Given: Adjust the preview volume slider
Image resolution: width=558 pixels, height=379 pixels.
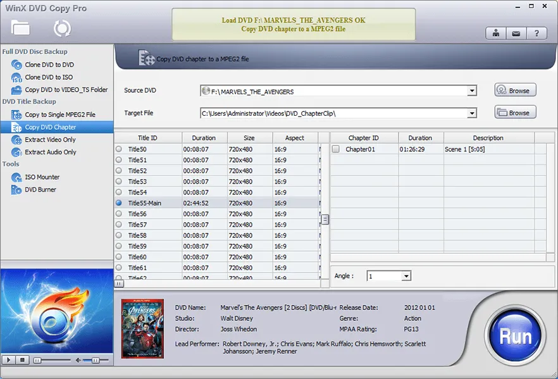Looking at the screenshot, I should 95,360.
